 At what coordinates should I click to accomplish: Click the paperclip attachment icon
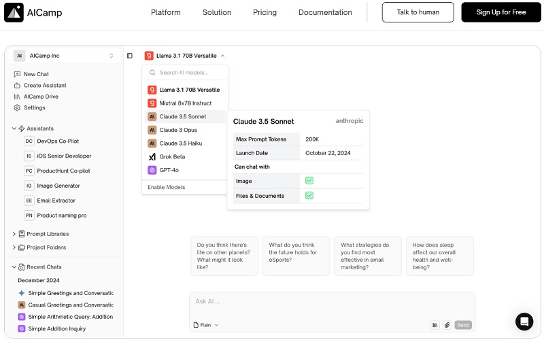447,325
